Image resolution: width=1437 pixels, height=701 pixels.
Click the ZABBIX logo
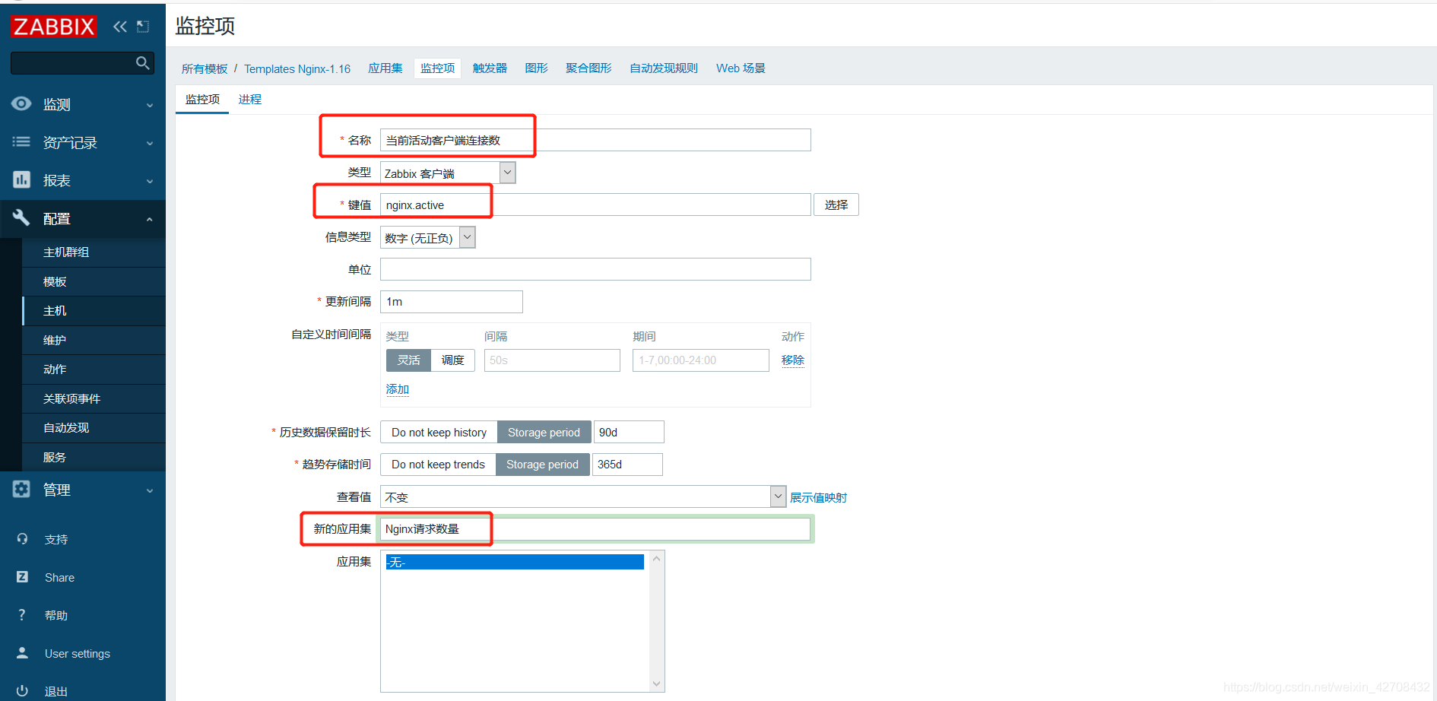[x=54, y=27]
